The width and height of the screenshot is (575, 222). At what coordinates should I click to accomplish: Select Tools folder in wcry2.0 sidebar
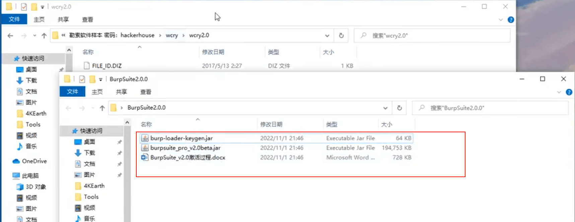pos(29,124)
